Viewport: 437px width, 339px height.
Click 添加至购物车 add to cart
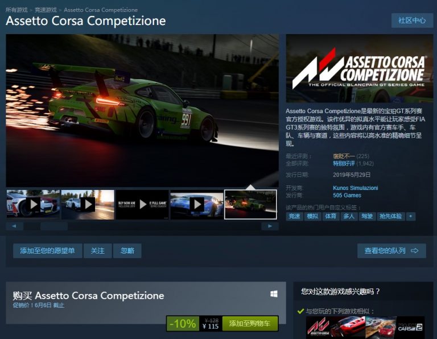click(x=250, y=324)
